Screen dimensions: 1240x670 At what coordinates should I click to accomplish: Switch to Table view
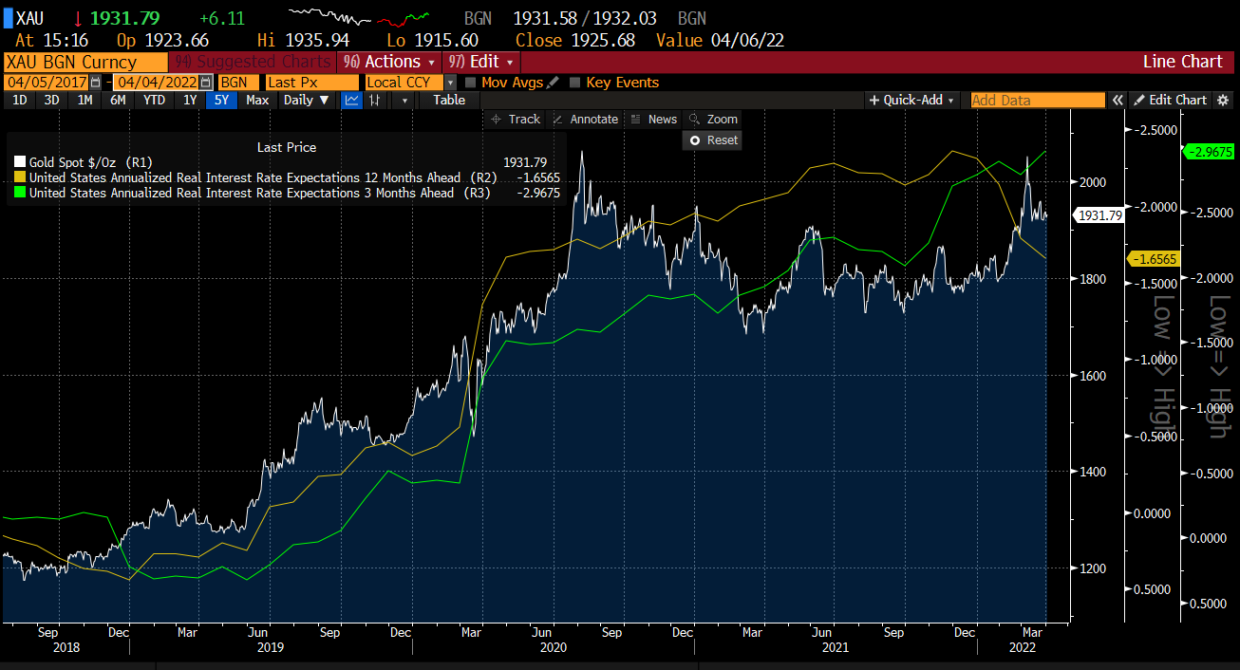click(x=449, y=100)
